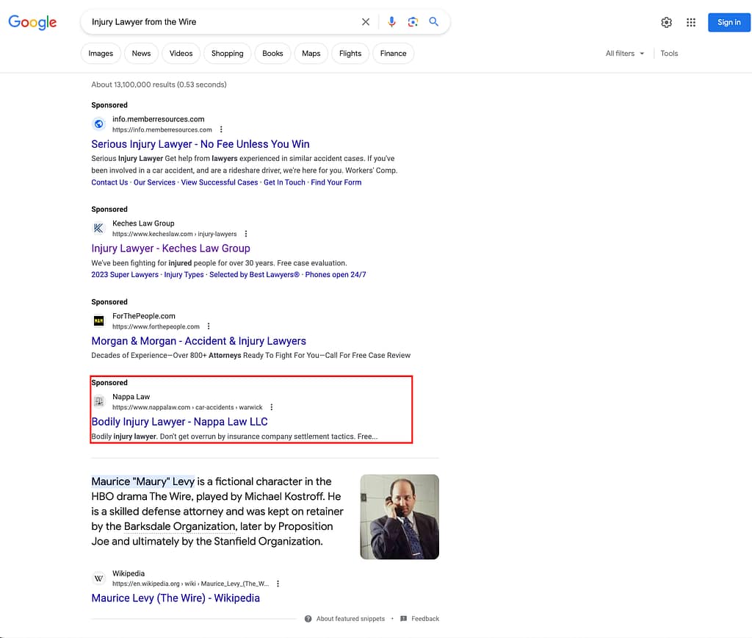Click the Find Your Form sitelink
Image resolution: width=752 pixels, height=638 pixels.
336,182
